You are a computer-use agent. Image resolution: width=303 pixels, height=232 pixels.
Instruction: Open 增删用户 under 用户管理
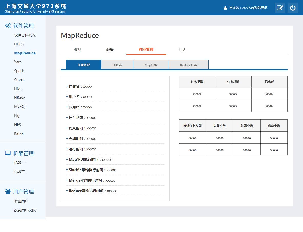(x=21, y=201)
